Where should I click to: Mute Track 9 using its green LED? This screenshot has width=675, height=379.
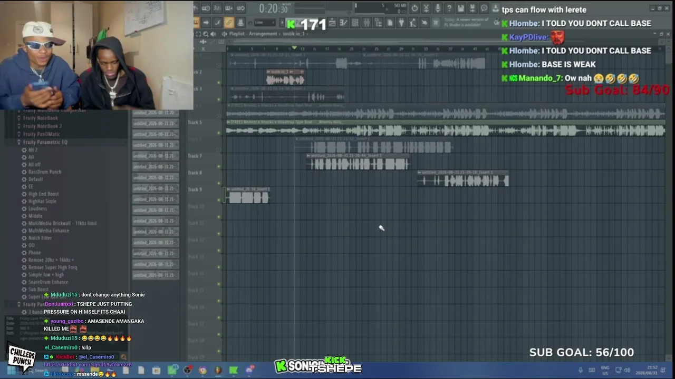tap(219, 200)
